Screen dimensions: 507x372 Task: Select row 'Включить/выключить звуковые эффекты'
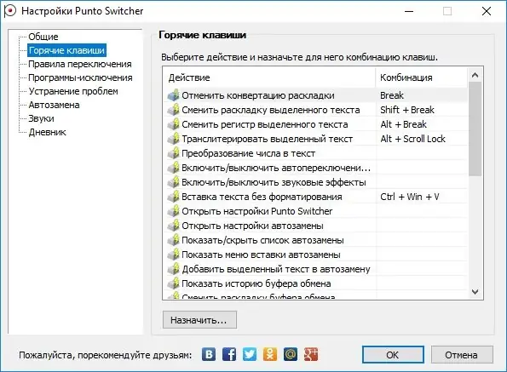click(x=315, y=182)
